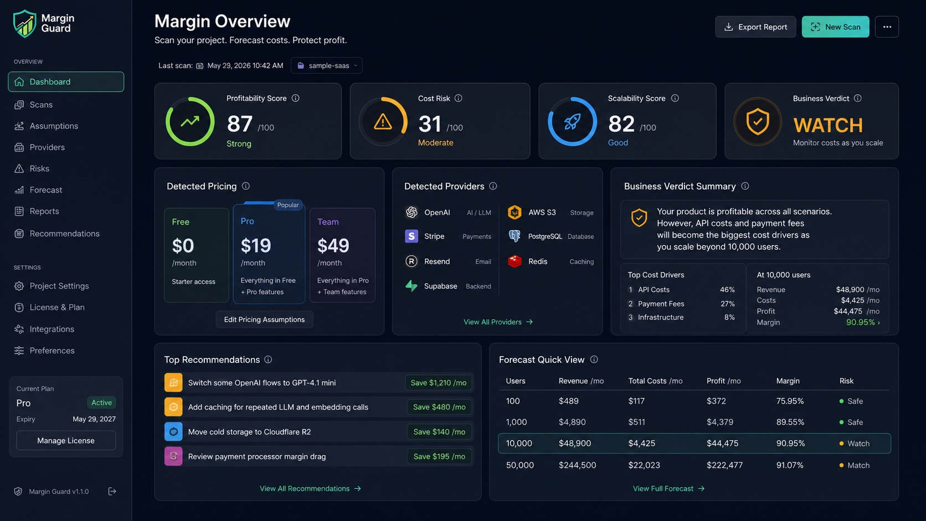
Task: Click the Stripe provider icon
Action: pyautogui.click(x=411, y=236)
